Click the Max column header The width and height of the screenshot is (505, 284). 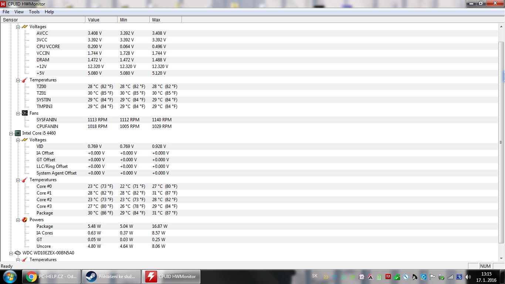166,20
